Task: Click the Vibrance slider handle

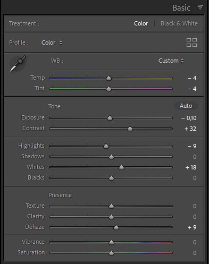Action: (x=111, y=242)
